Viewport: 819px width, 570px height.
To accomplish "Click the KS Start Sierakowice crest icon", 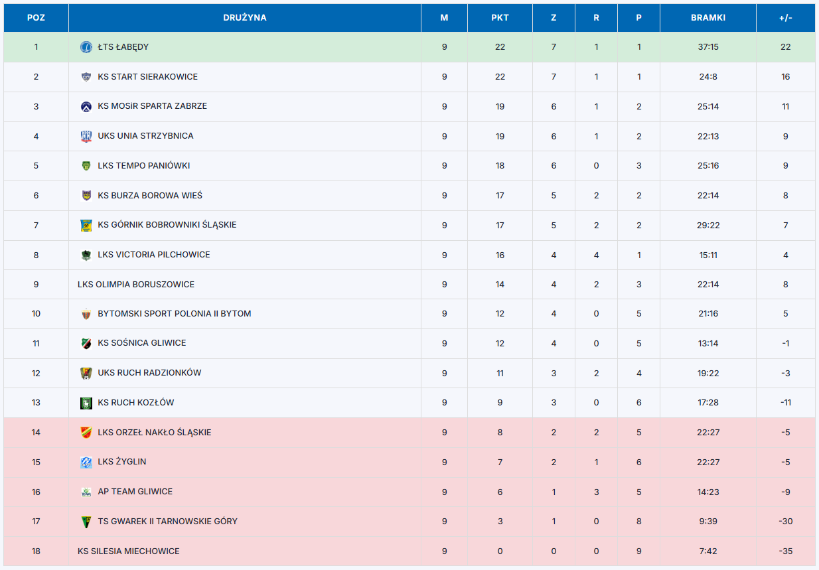I will pyautogui.click(x=86, y=77).
